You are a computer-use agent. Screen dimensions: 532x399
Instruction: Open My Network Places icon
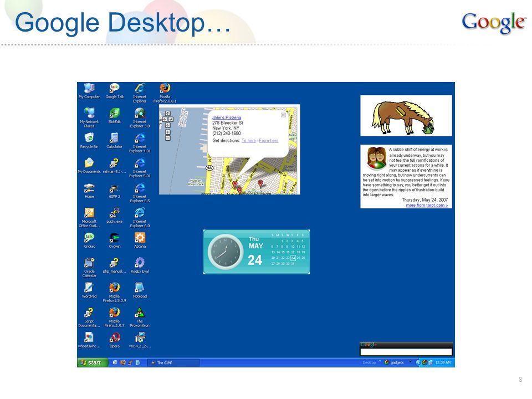(x=89, y=117)
